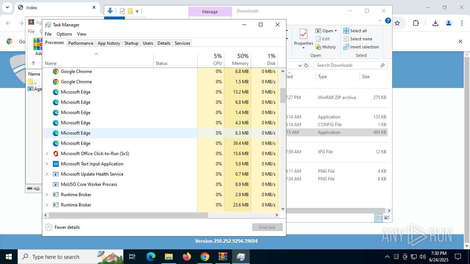Click Invert selection in Explorer ribbon
This screenshot has width=470, height=264.
361,47
